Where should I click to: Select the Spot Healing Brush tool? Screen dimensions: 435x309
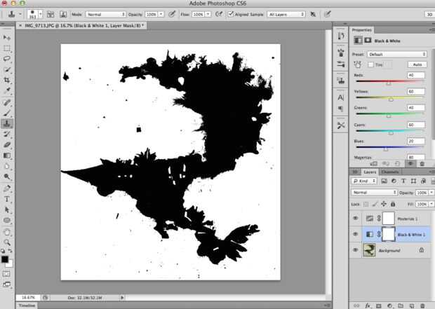(7, 102)
